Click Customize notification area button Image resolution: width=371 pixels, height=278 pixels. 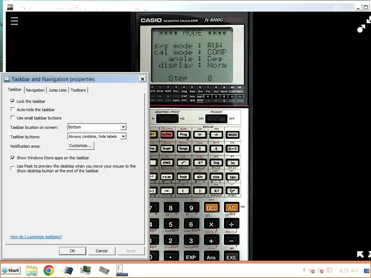[80, 146]
